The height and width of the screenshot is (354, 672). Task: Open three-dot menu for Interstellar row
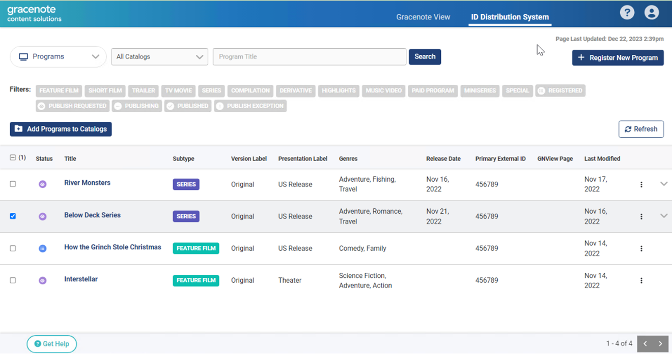tap(641, 280)
